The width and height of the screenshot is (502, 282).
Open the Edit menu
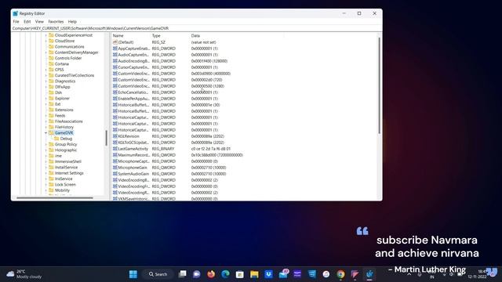point(27,21)
